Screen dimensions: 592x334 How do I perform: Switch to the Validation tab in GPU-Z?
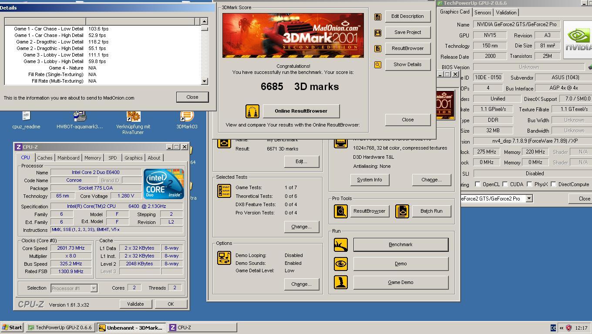506,13
